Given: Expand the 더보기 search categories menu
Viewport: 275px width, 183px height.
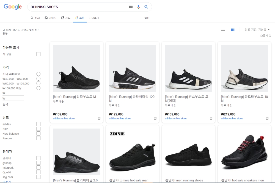Looking at the screenshot, I should (94, 18).
